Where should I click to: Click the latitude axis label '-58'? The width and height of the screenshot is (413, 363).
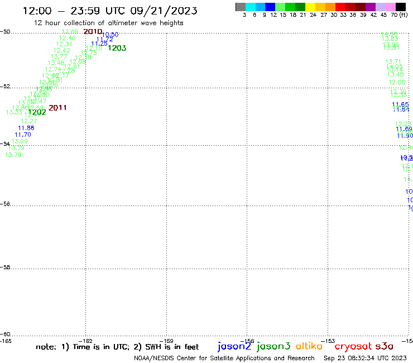click(x=5, y=267)
